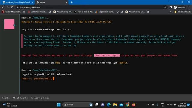Viewport: 192px width, 108px height.
Task: Open the weather widget showing Rain forecast
Action: pyautogui.click(x=10, y=105)
